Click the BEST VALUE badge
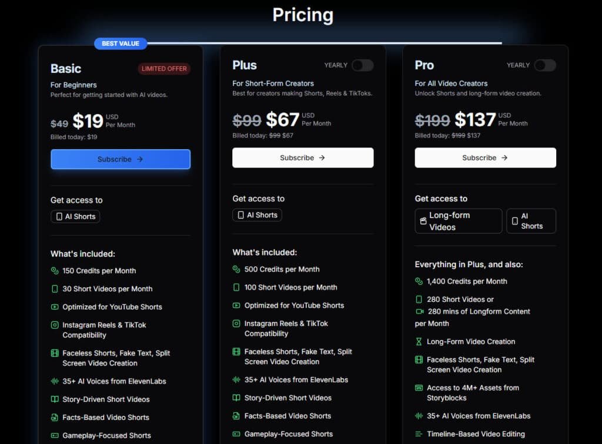The image size is (602, 444). click(x=121, y=43)
